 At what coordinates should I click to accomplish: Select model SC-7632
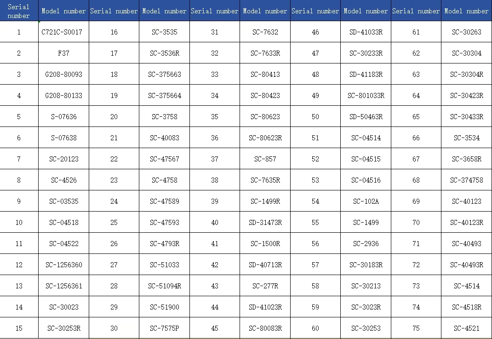pos(265,32)
